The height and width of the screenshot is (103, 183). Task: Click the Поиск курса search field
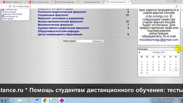pyautogui.click(x=84, y=41)
